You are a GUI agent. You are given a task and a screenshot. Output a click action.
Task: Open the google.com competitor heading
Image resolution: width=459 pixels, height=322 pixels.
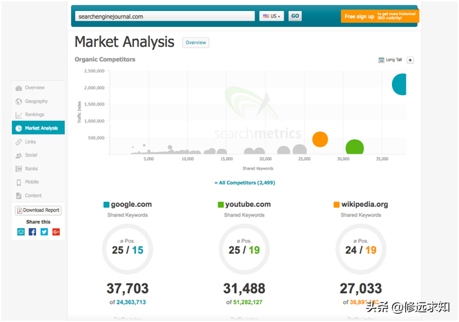pyautogui.click(x=131, y=204)
